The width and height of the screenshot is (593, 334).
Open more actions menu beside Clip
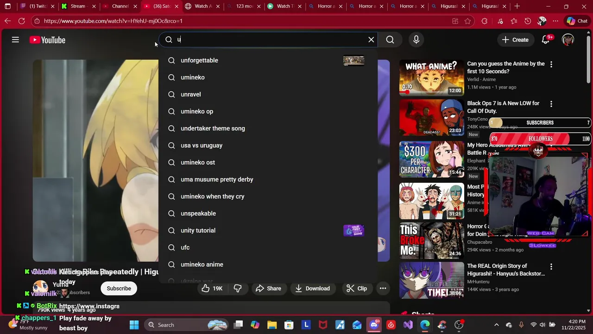point(383,289)
